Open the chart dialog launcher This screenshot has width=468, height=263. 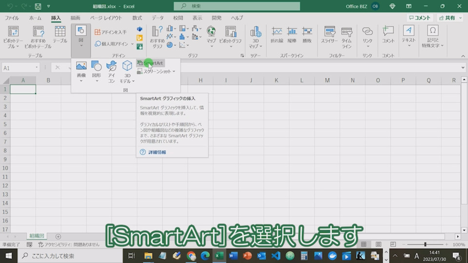[242, 56]
